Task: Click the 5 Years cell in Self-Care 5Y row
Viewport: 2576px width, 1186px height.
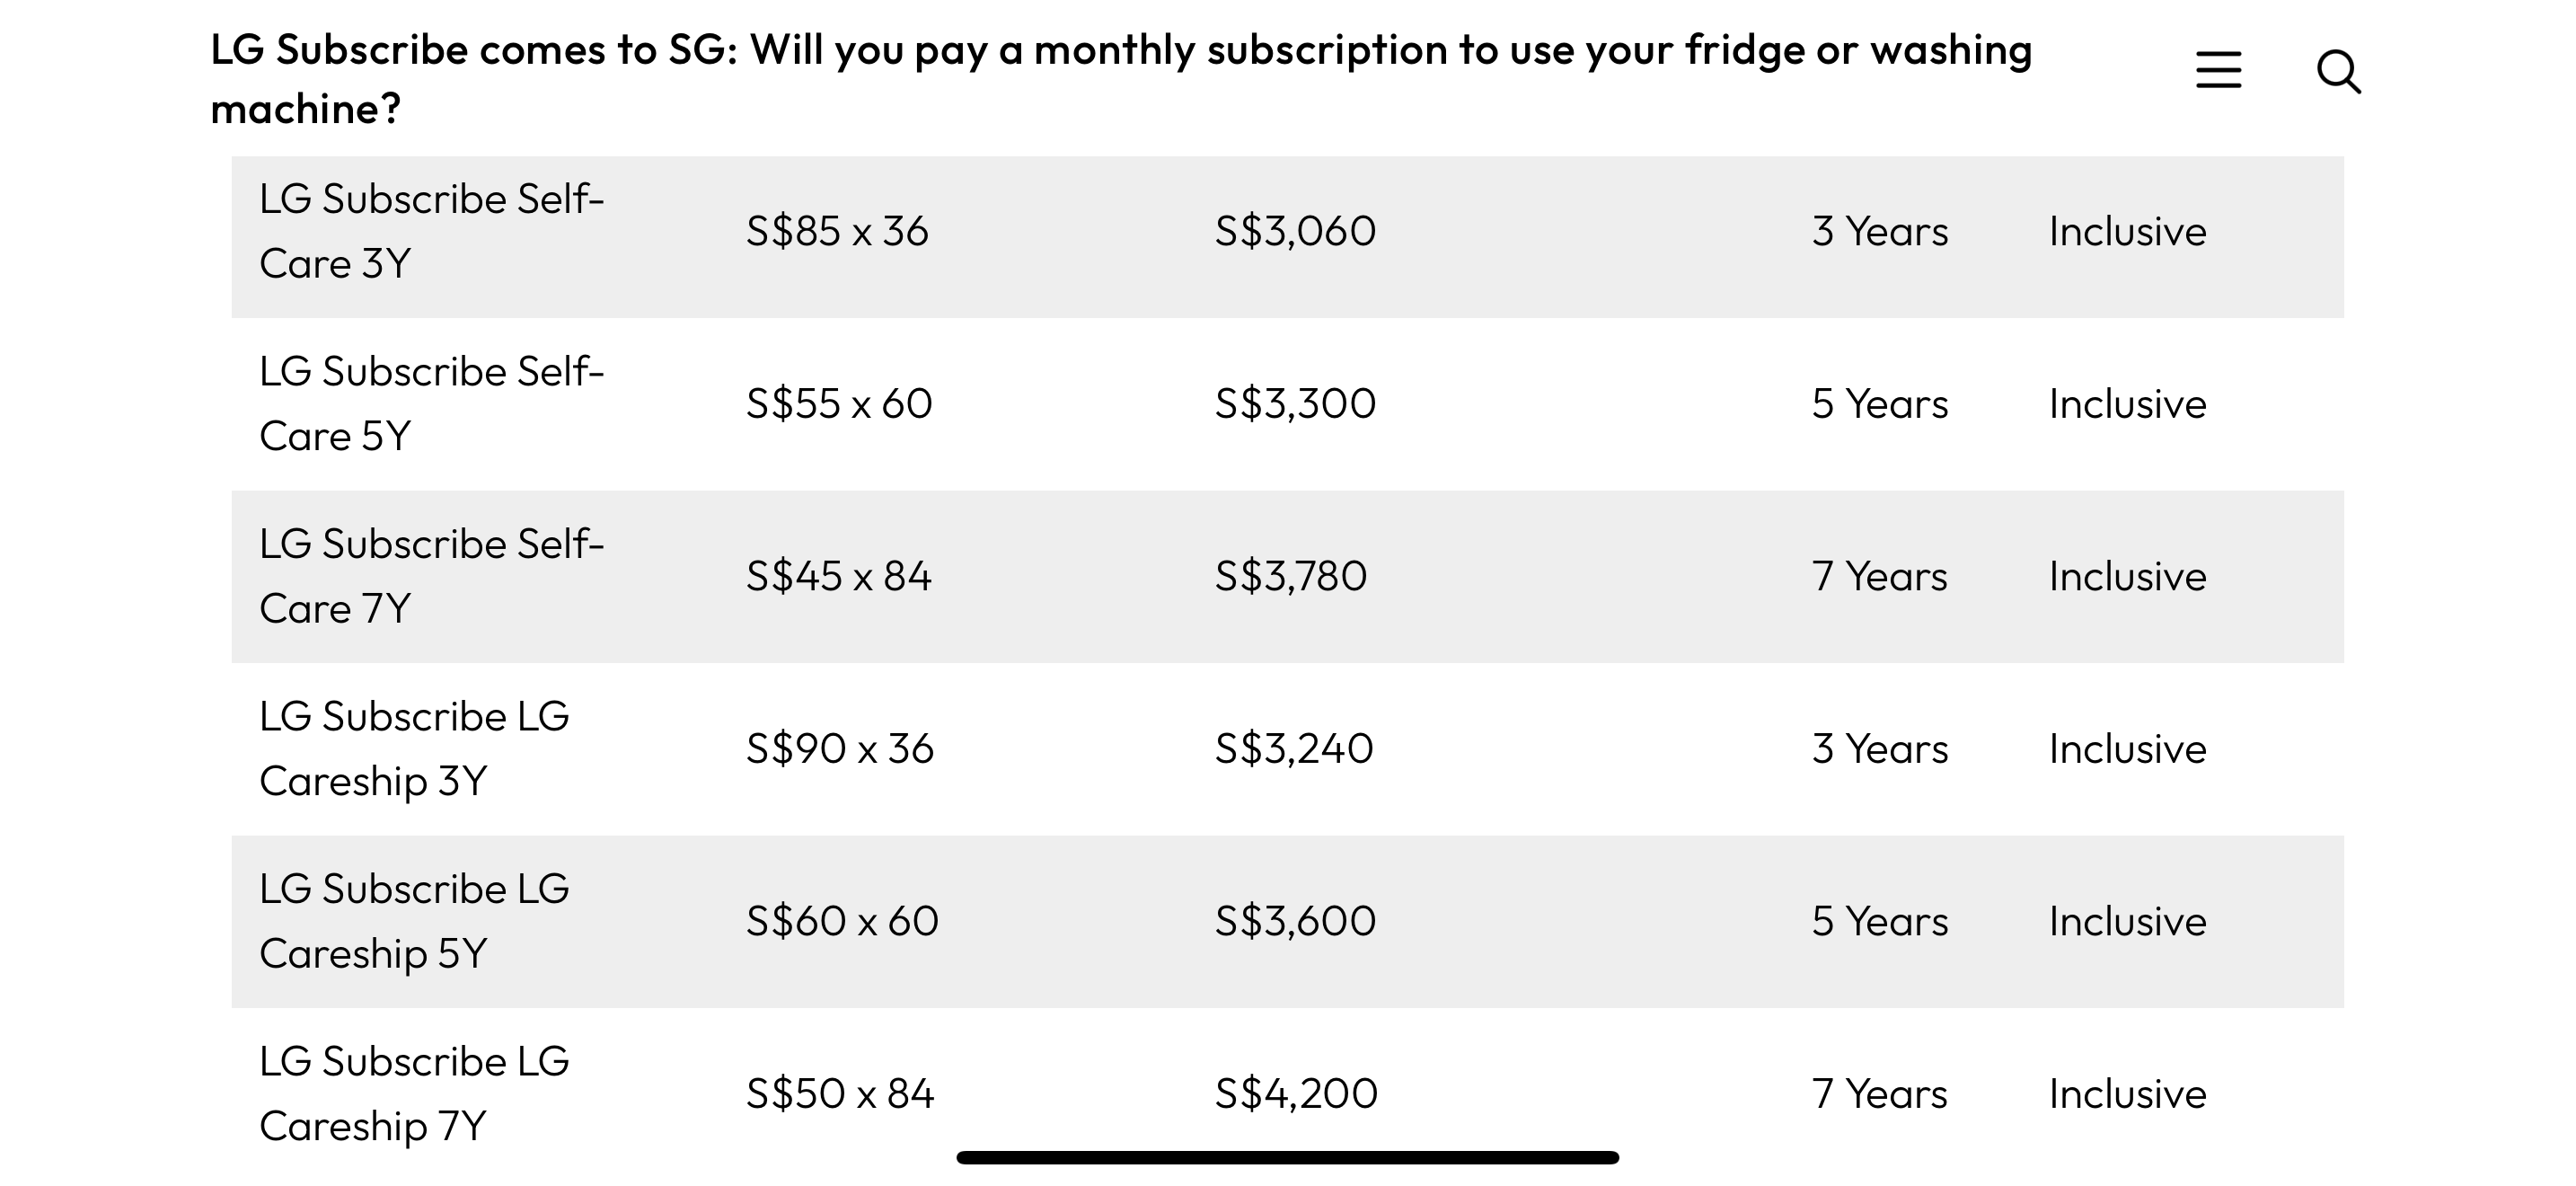Action: [x=1880, y=404]
